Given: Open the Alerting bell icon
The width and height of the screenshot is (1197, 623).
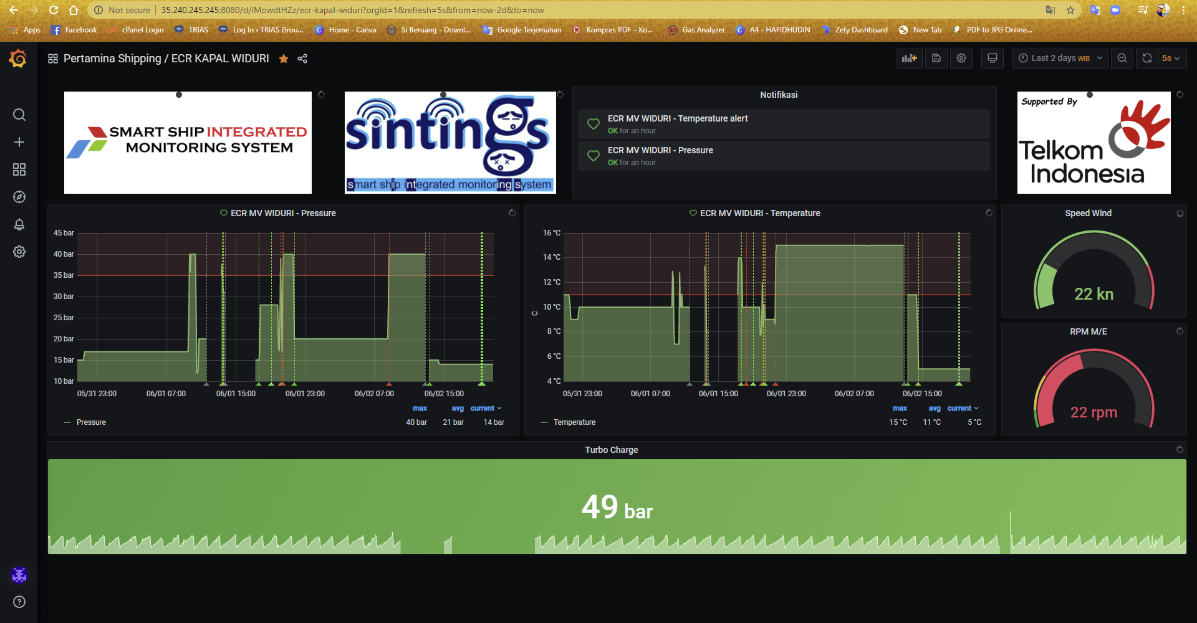Looking at the screenshot, I should [x=19, y=224].
